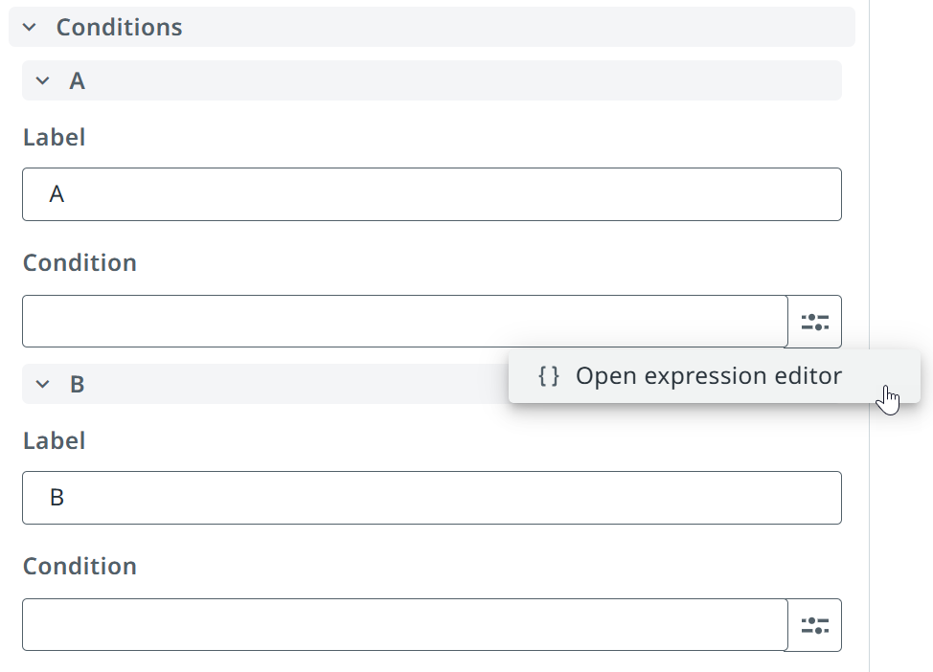
Task: Open options menu for condition B
Action: tap(814, 625)
